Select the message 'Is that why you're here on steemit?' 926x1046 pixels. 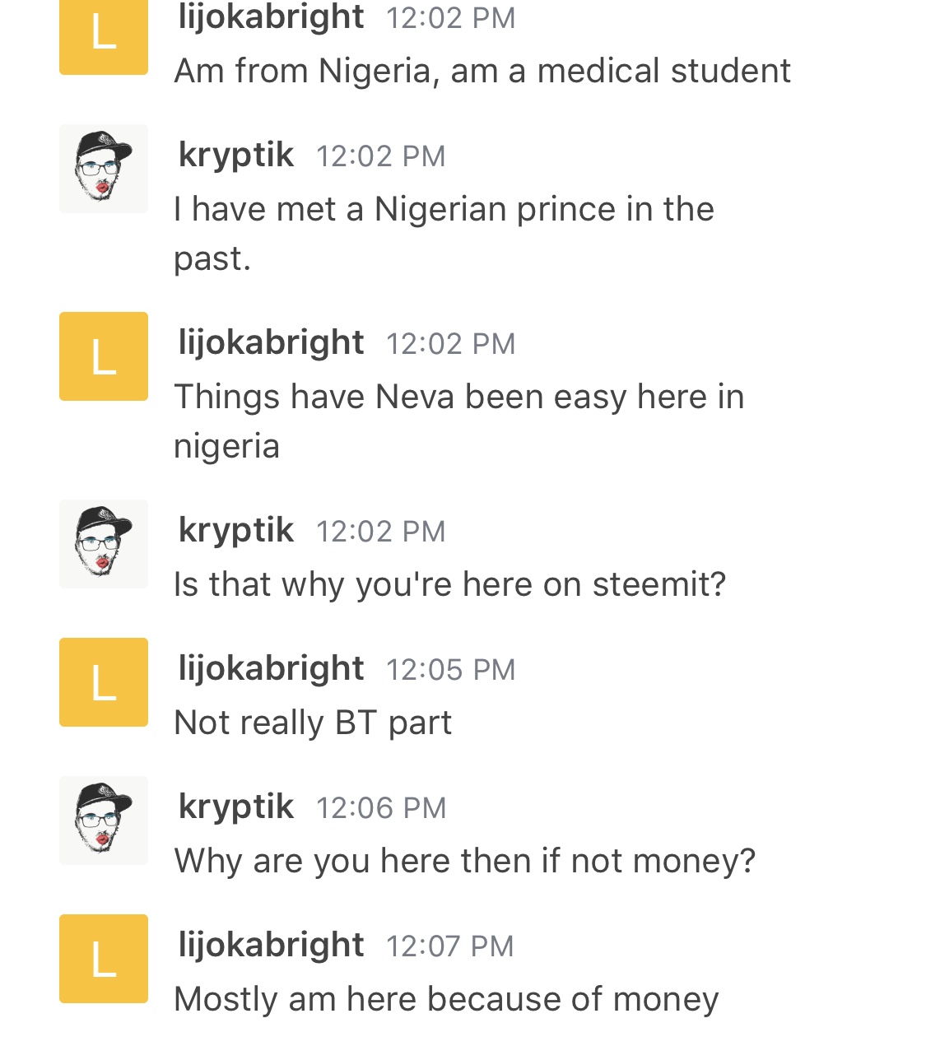[x=450, y=584]
